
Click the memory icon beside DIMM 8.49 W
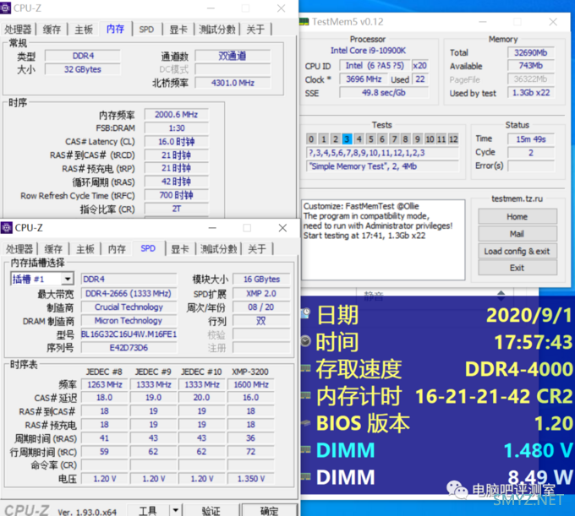tap(306, 476)
